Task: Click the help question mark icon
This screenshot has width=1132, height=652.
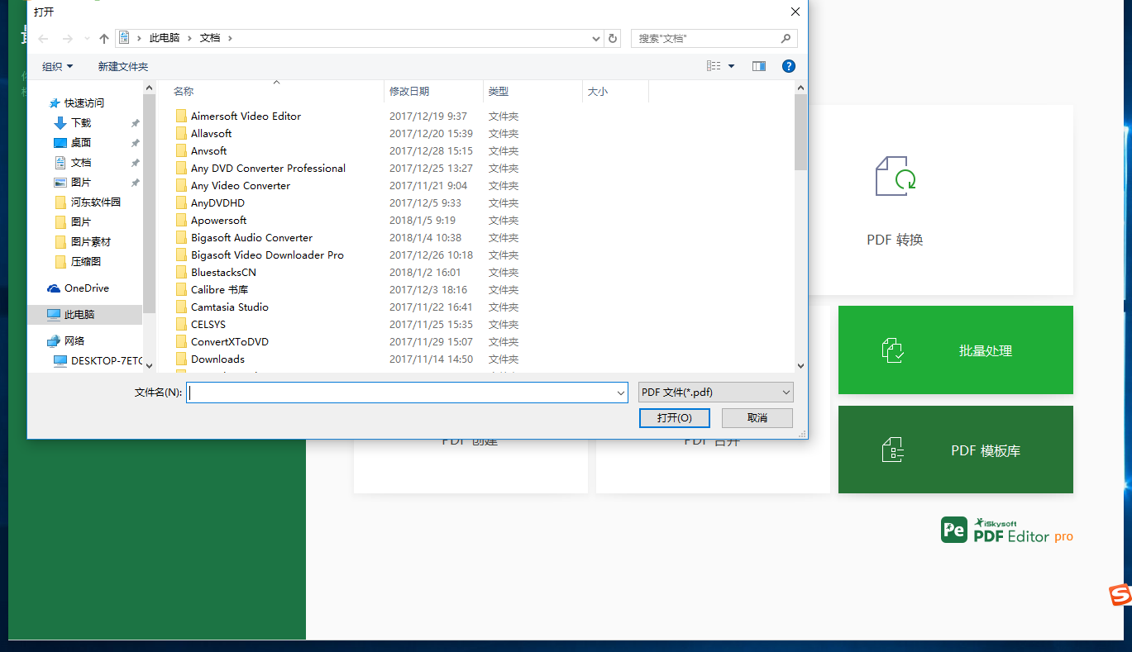Action: click(787, 65)
